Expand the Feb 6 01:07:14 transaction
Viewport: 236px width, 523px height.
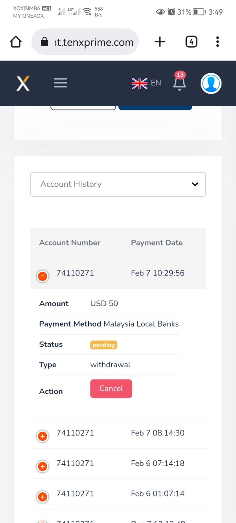[42, 497]
